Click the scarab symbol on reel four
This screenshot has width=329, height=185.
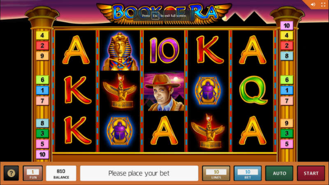click(x=208, y=90)
